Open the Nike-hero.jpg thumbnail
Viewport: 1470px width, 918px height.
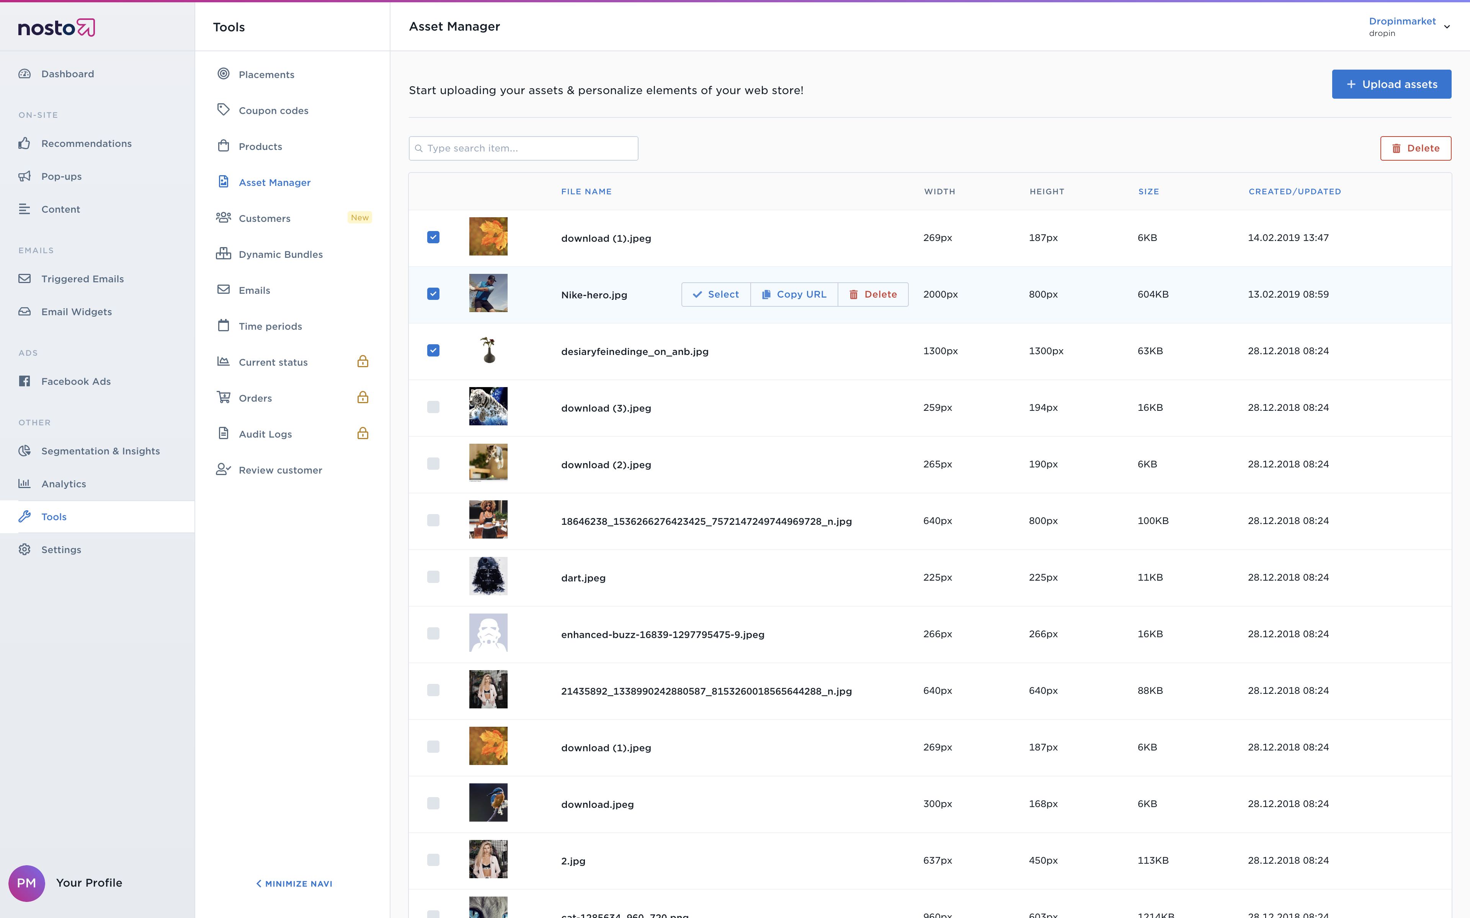488,293
